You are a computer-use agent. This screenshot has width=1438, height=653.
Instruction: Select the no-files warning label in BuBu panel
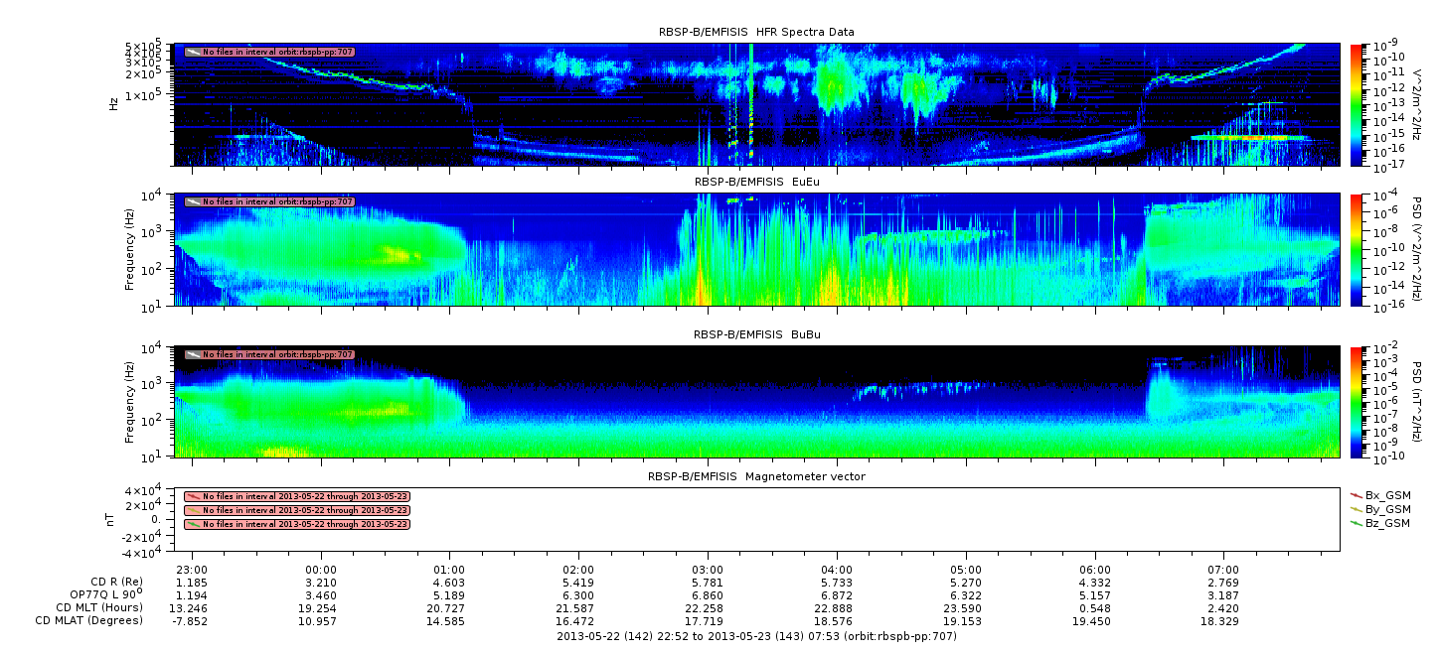coord(277,354)
